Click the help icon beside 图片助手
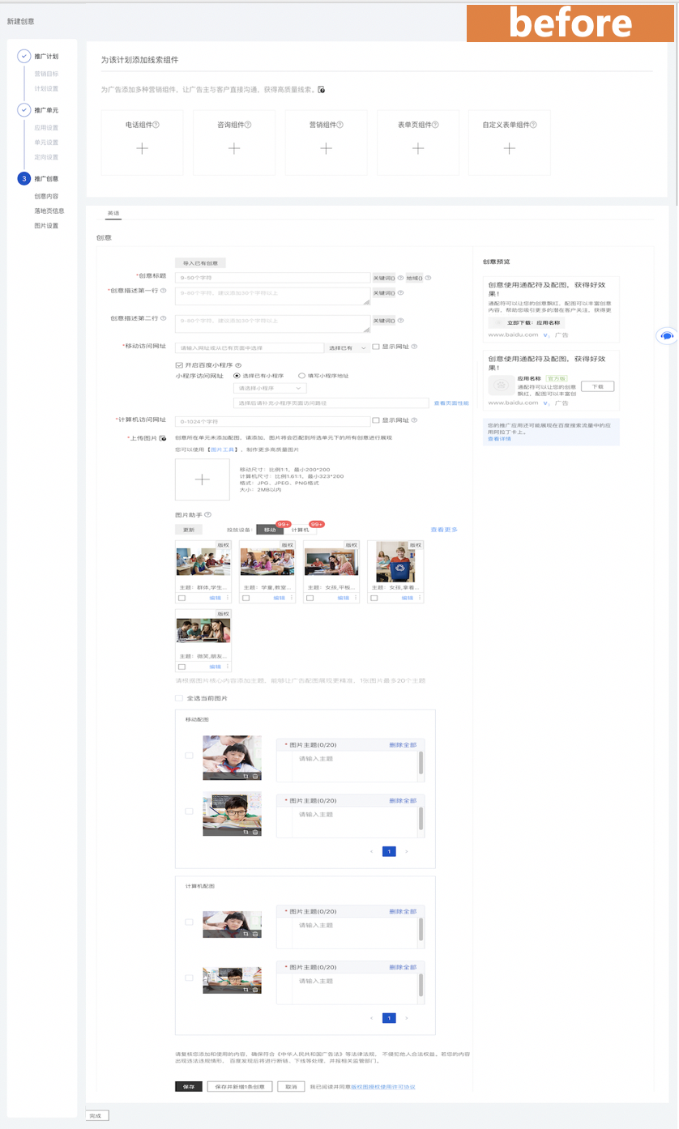Screen dimensions: 679x1129 (208, 515)
